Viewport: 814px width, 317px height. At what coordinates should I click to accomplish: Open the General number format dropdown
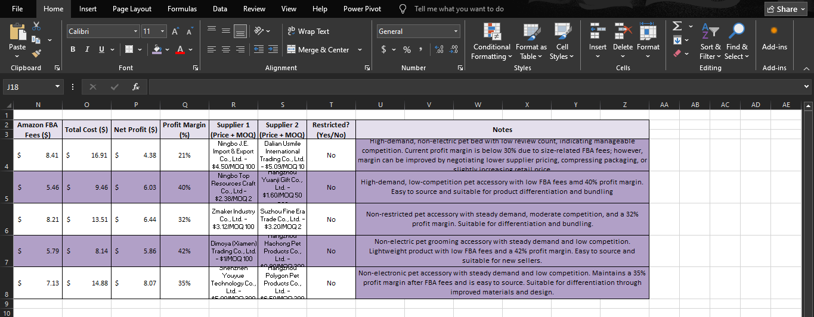(456, 32)
